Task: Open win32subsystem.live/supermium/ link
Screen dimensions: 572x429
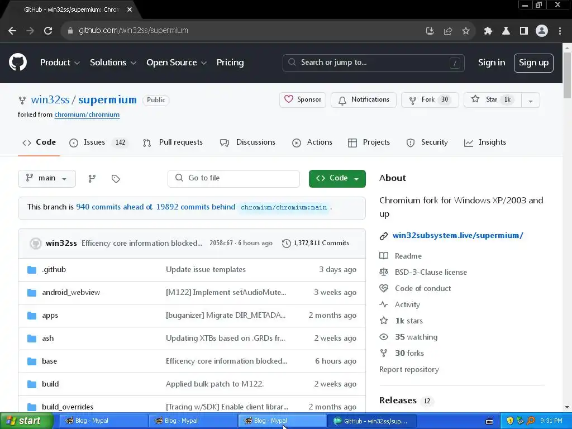Action: click(x=458, y=236)
